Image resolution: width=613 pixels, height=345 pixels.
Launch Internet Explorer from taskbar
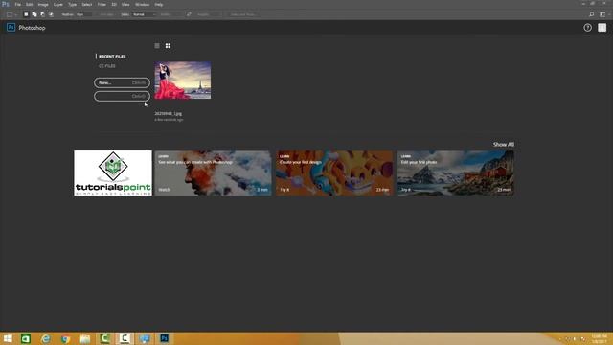click(x=46, y=338)
